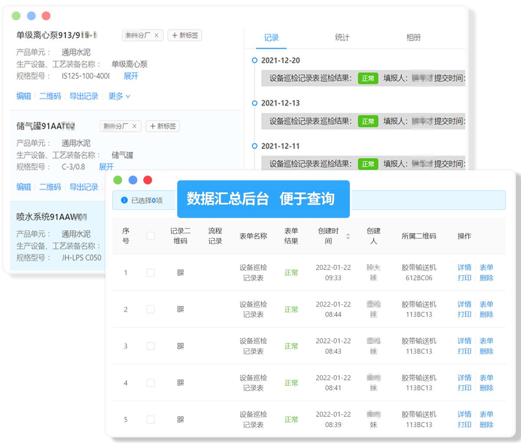Expand 规格型号 details with 展开 for IS125-100-400I
Screen dimensions: 521x443
tap(131, 76)
